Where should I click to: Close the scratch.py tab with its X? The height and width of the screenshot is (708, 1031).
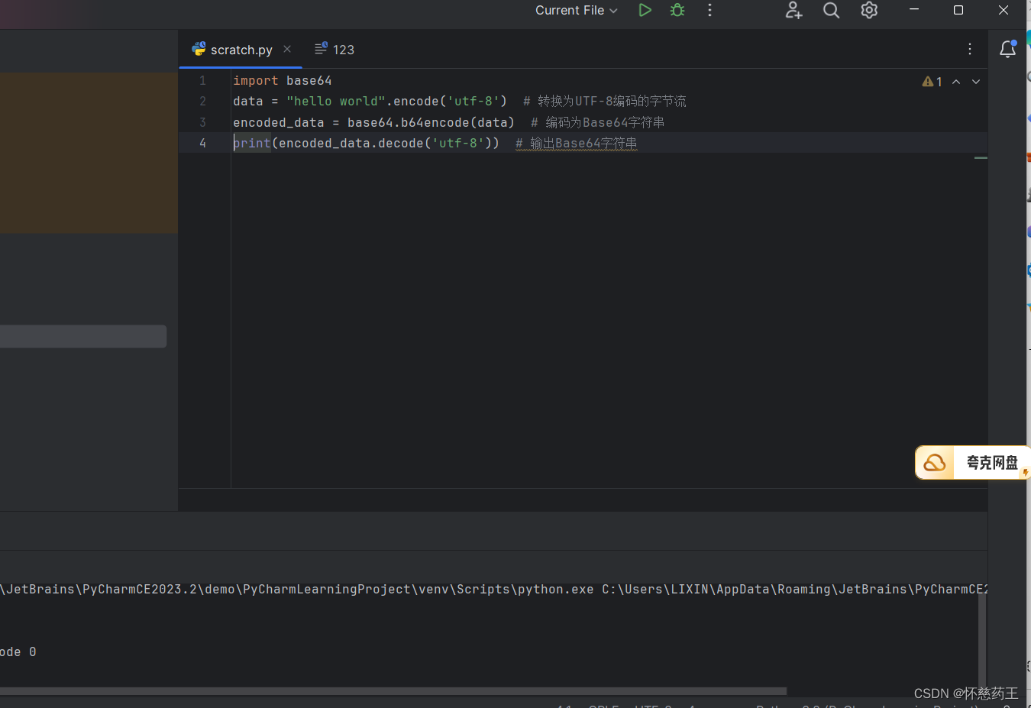pyautogui.click(x=286, y=48)
